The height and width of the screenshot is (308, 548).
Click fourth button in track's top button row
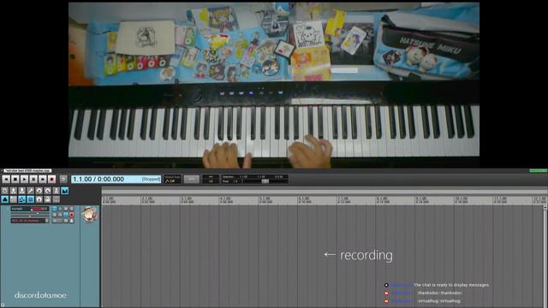pyautogui.click(x=72, y=209)
